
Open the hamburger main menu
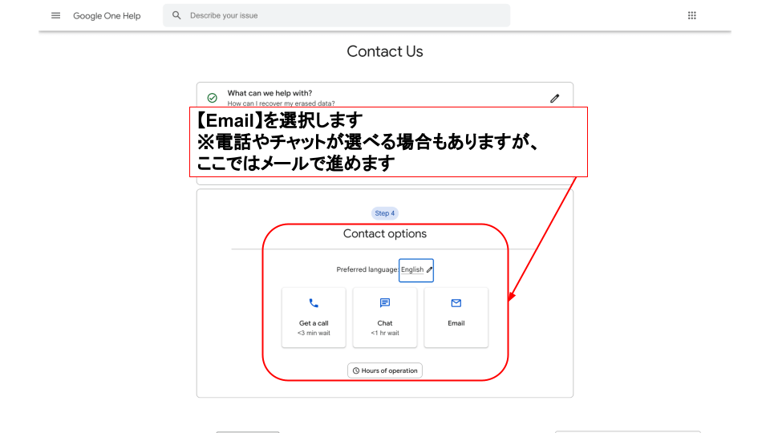pos(55,15)
